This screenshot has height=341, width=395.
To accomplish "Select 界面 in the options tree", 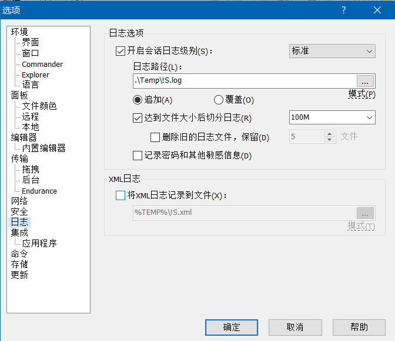I will [31, 42].
